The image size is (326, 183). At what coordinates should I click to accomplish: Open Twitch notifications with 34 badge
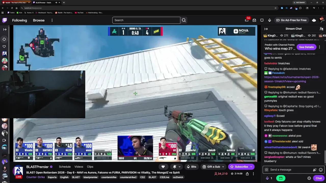tap(247, 20)
